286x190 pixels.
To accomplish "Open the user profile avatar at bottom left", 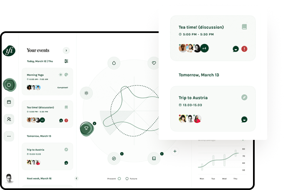I will tap(9, 179).
